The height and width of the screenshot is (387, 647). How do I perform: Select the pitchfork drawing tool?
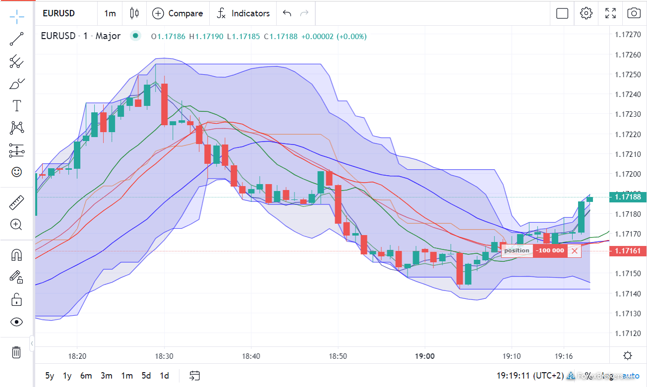[17, 61]
